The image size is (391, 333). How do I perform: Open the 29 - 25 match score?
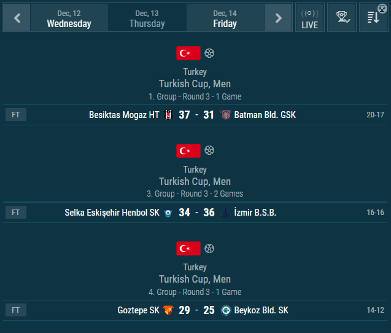point(196,310)
